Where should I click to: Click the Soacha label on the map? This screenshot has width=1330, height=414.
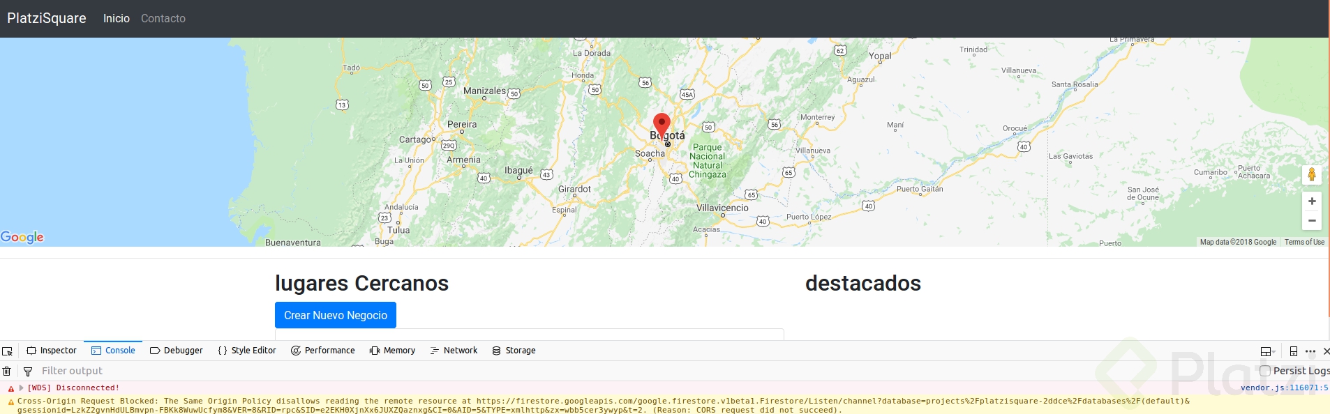coord(650,153)
